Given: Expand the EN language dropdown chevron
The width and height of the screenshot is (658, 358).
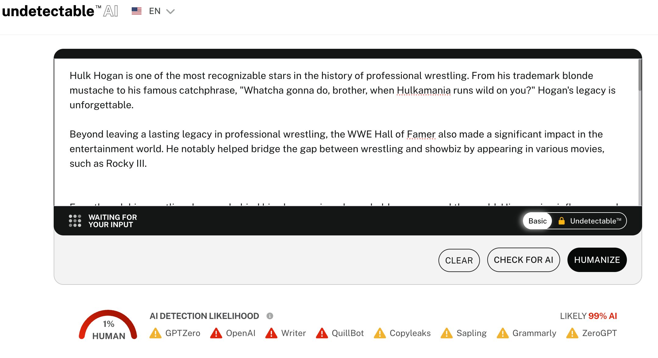Looking at the screenshot, I should [x=170, y=12].
